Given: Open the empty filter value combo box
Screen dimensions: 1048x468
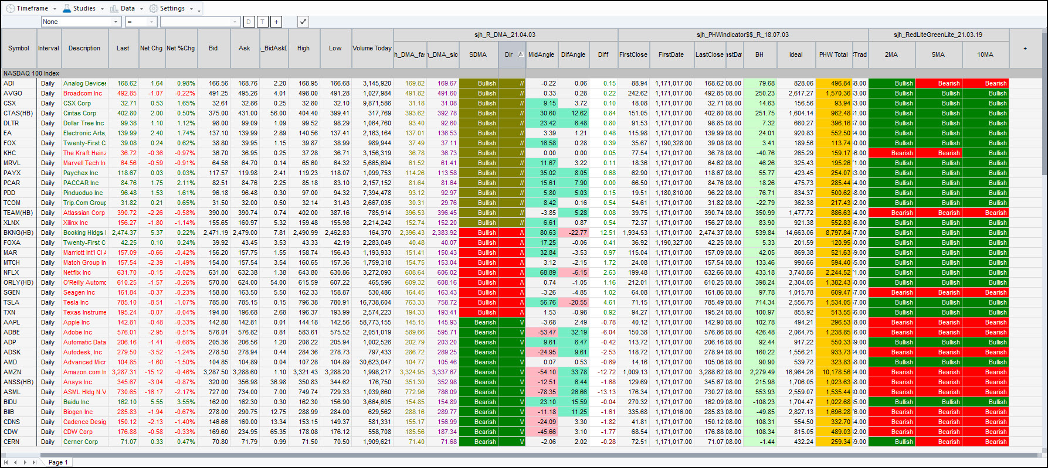Looking at the screenshot, I should (200, 22).
